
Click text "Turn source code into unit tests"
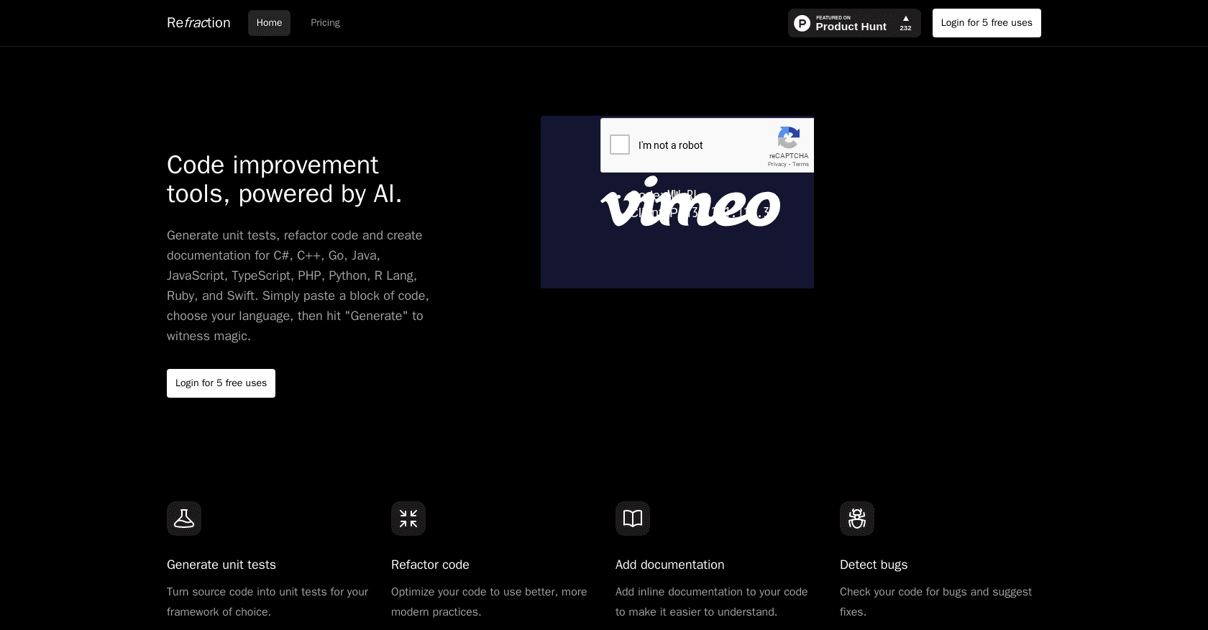(247, 592)
